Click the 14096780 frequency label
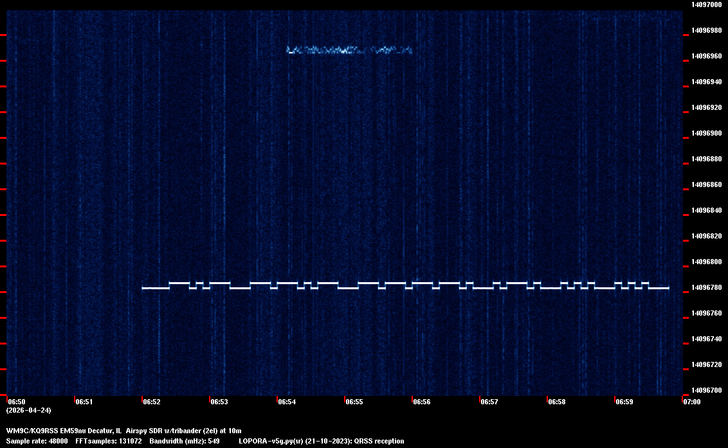 click(706, 287)
